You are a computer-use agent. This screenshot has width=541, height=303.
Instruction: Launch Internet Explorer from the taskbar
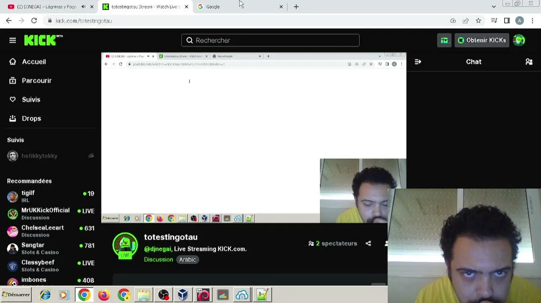tap(45, 295)
